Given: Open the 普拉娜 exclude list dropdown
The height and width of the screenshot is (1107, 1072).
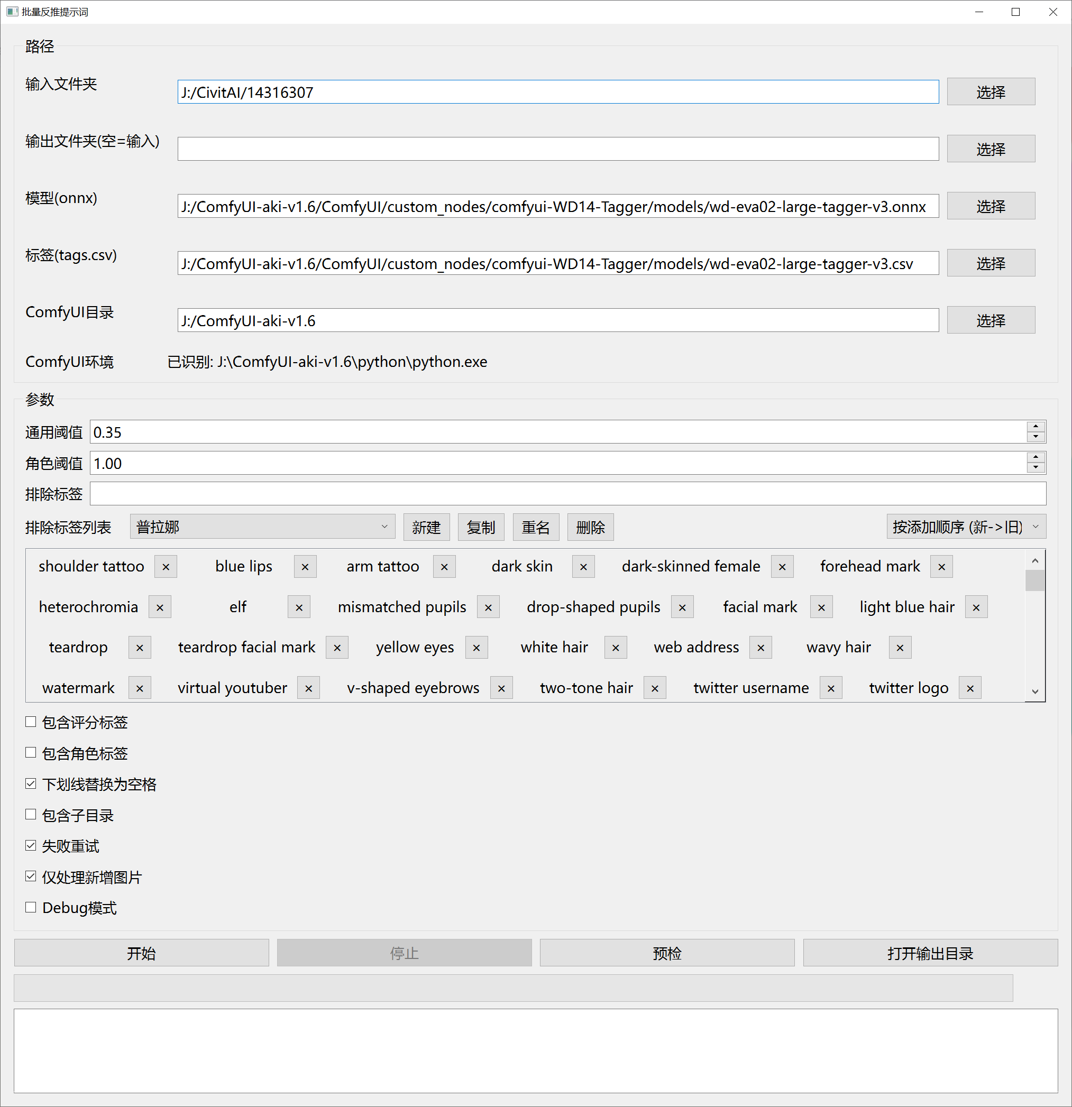Looking at the screenshot, I should pyautogui.click(x=262, y=527).
